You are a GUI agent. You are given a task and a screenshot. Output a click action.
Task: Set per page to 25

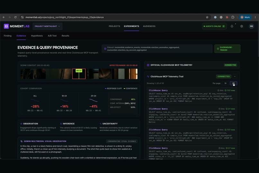(233, 83)
